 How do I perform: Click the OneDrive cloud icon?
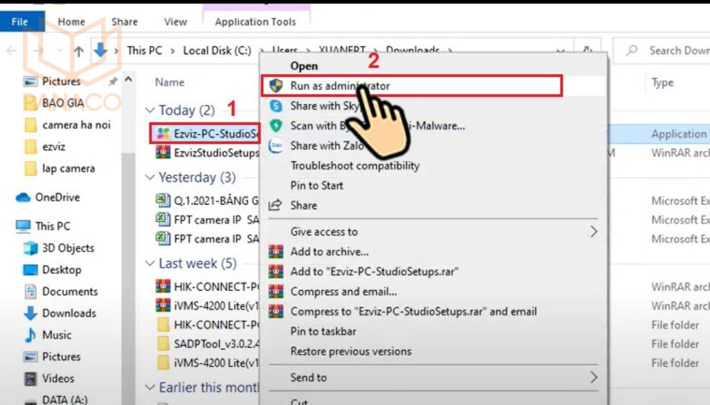coord(23,197)
